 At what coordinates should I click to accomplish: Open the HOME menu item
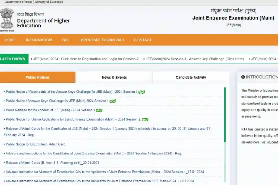pos(10,40)
